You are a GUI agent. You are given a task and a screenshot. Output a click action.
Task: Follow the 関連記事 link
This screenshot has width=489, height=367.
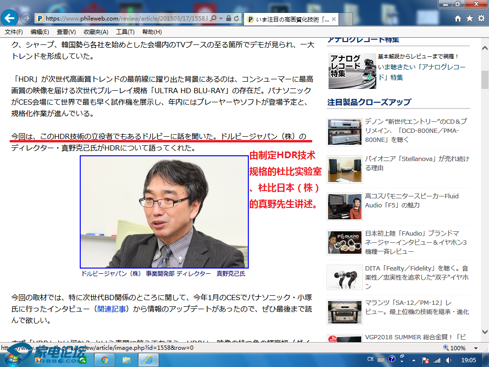point(112,309)
